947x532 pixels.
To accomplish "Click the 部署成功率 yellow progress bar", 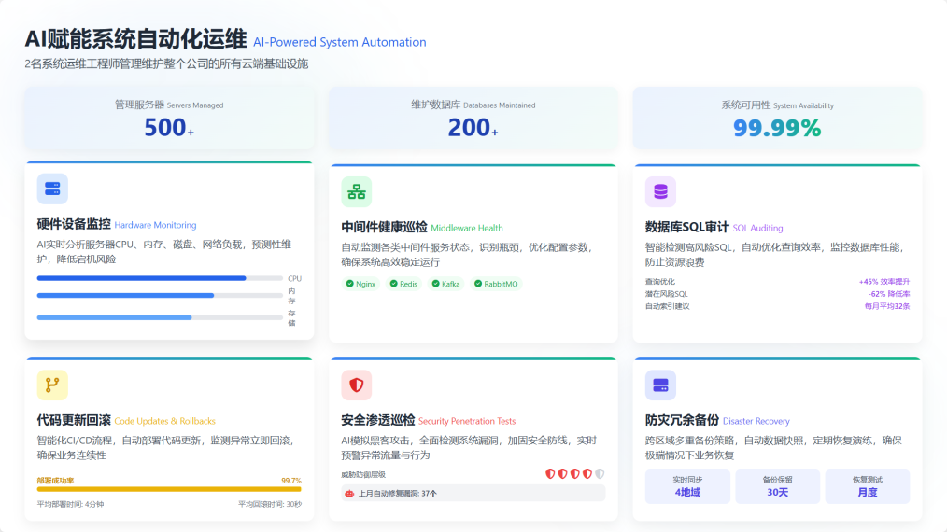I will pyautogui.click(x=169, y=488).
